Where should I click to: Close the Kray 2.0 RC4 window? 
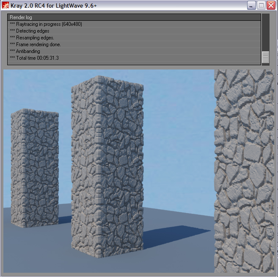[x=271, y=6]
